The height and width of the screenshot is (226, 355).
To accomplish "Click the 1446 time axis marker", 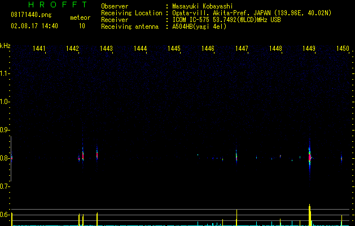I will 208,49.
